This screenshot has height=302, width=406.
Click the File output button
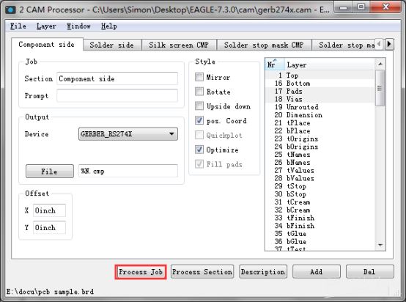pos(49,172)
